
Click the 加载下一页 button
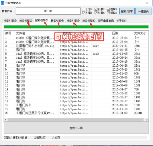76,128
